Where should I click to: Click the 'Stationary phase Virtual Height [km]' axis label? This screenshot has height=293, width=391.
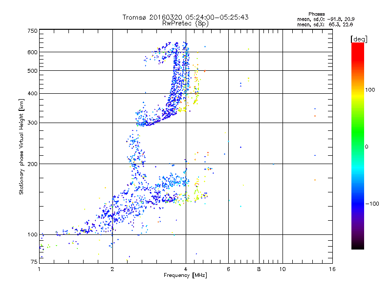pyautogui.click(x=22, y=146)
